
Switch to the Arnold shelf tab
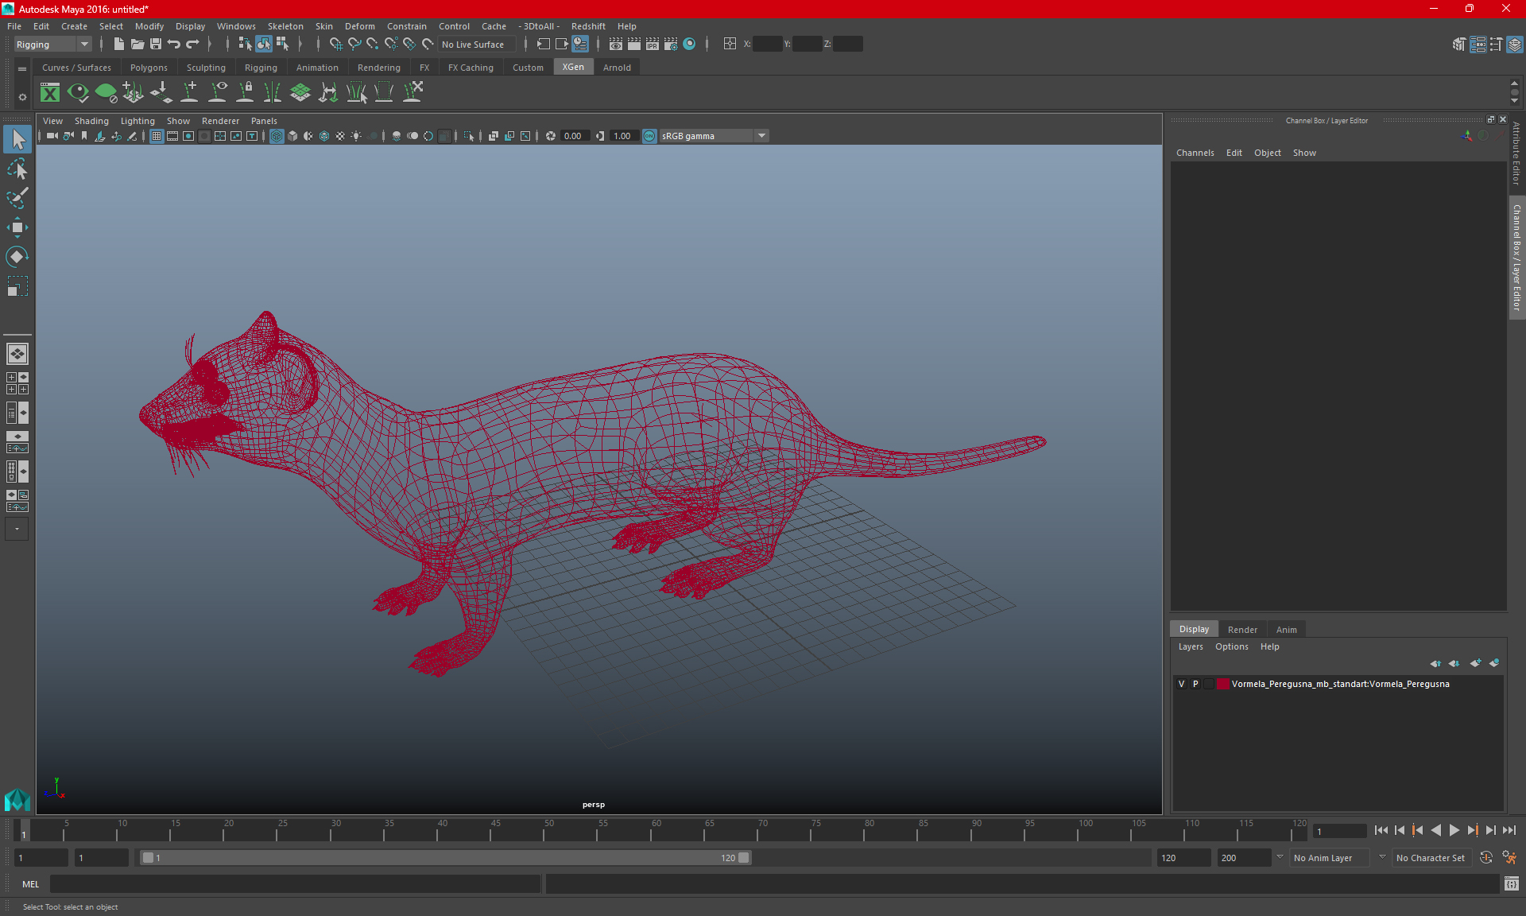point(617,68)
